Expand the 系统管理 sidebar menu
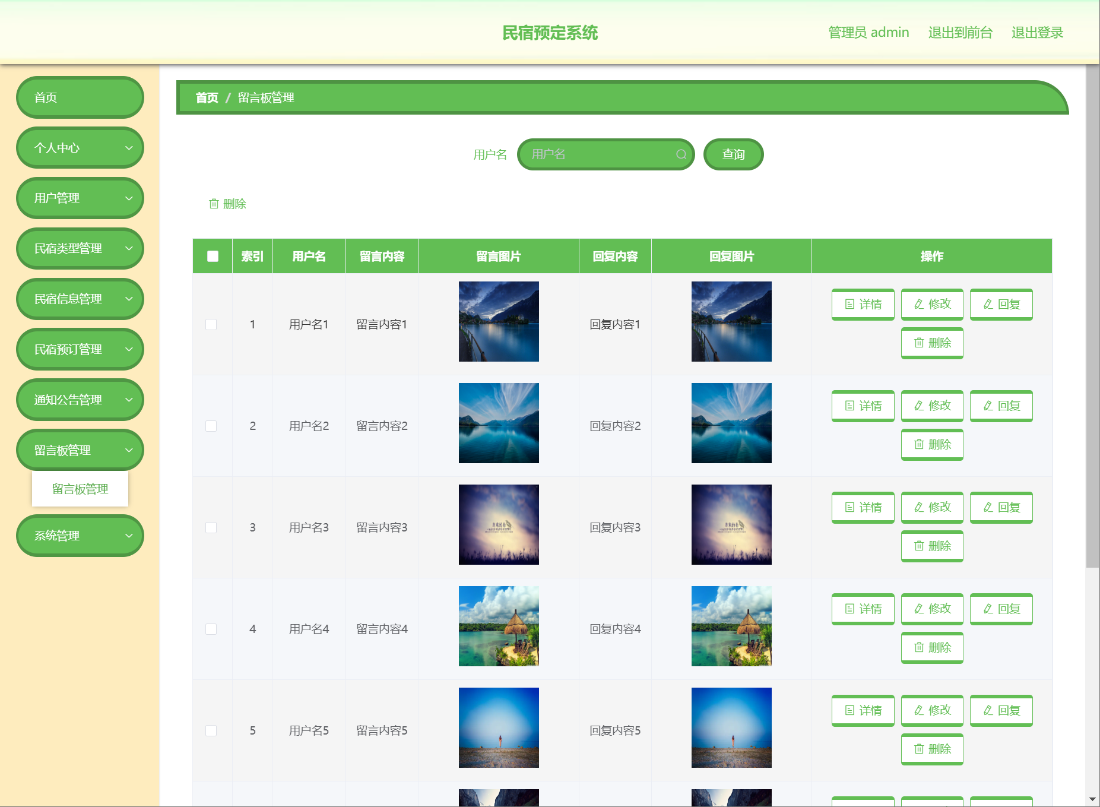 pyautogui.click(x=80, y=536)
